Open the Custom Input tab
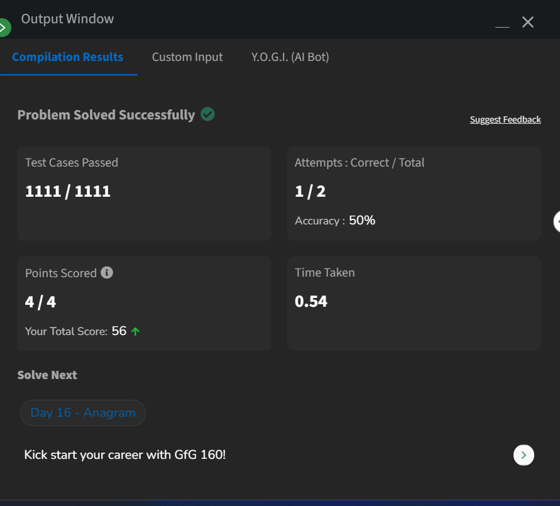This screenshot has height=506, width=560. point(187,57)
